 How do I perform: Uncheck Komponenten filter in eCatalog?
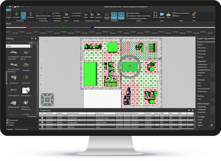tap(8, 120)
